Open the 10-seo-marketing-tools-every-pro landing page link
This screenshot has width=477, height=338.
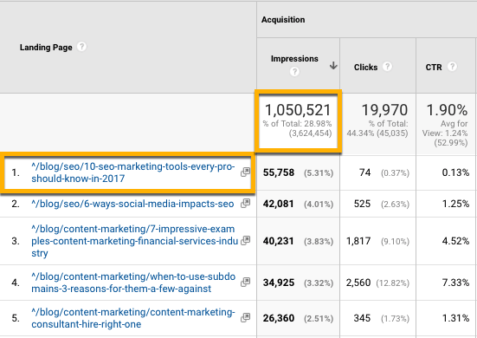pos(133,172)
